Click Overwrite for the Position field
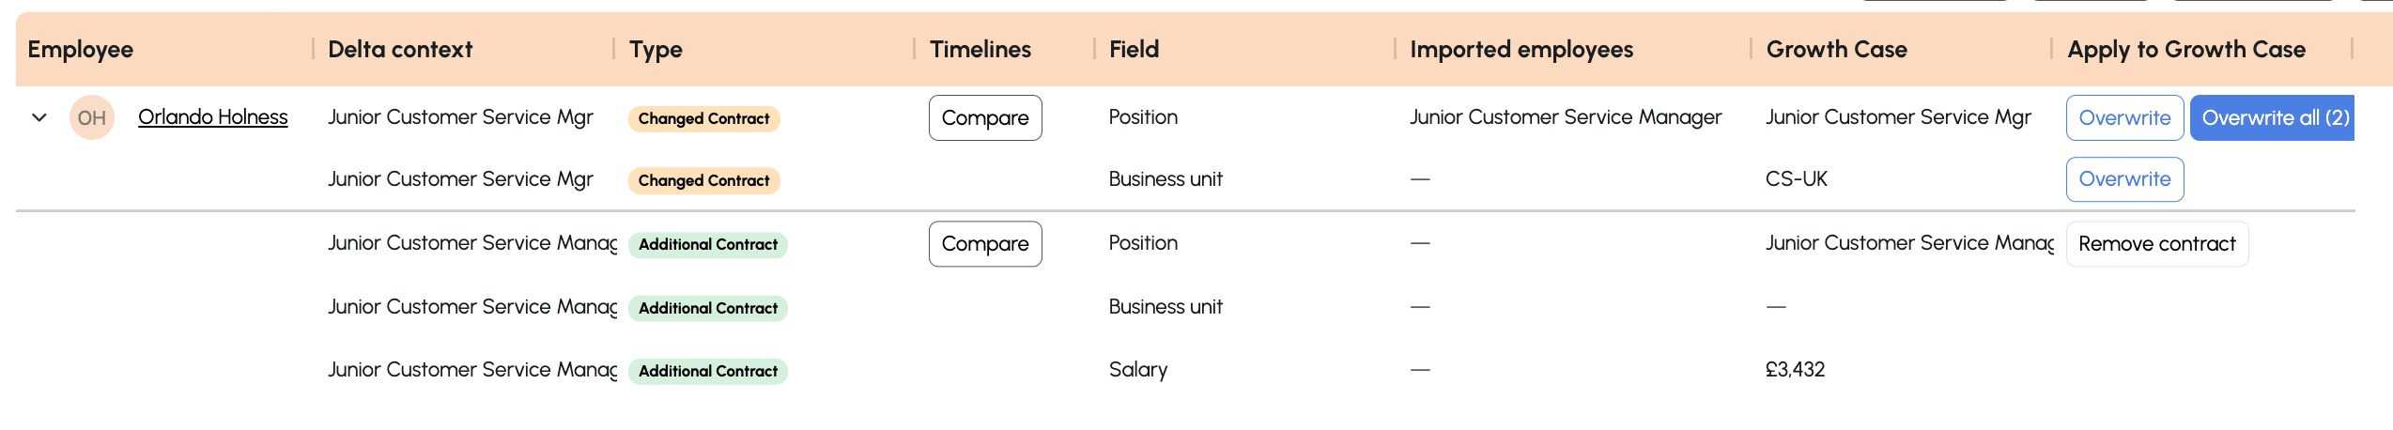The height and width of the screenshot is (430, 2393). pyautogui.click(x=2124, y=118)
